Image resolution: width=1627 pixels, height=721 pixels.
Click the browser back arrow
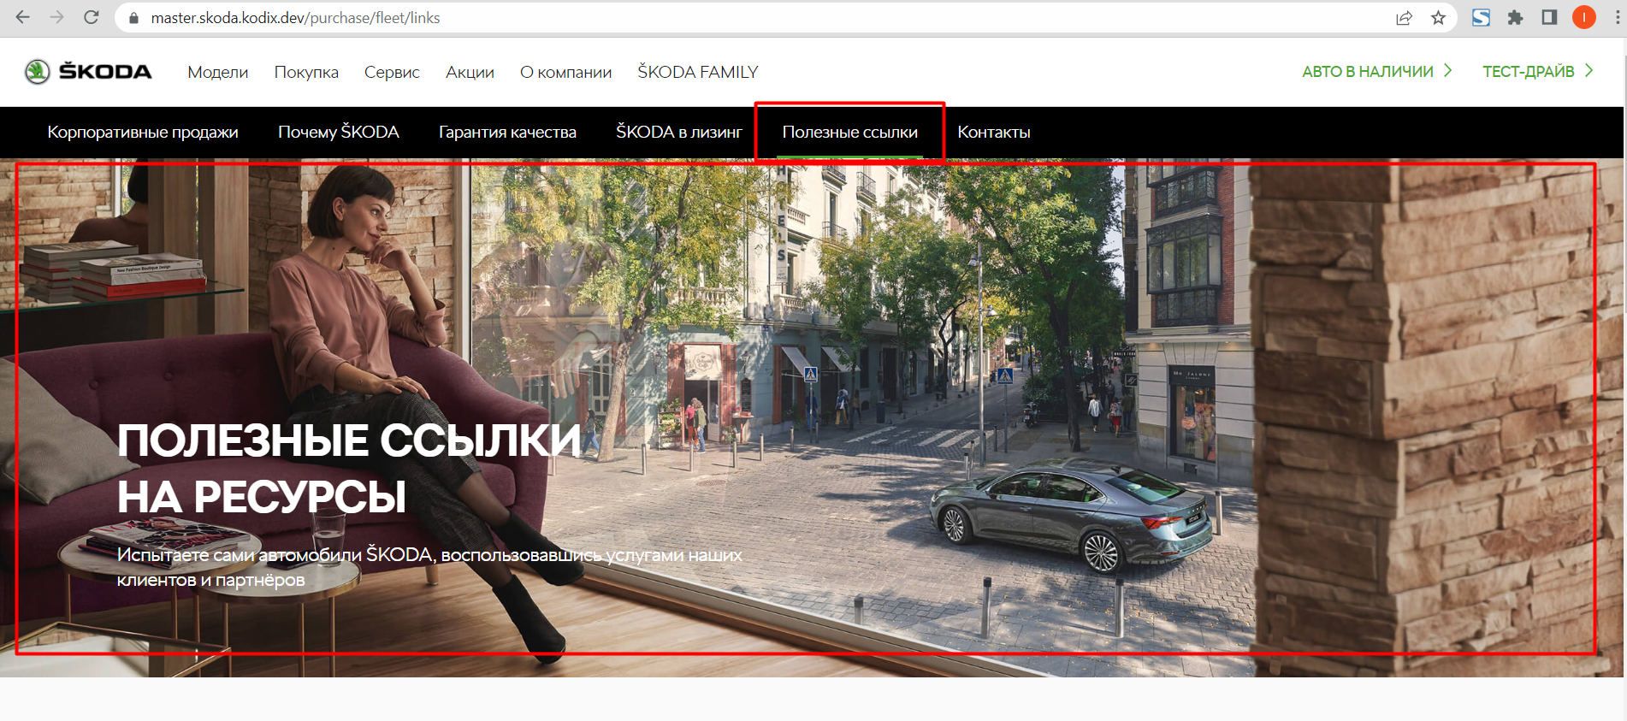23,17
